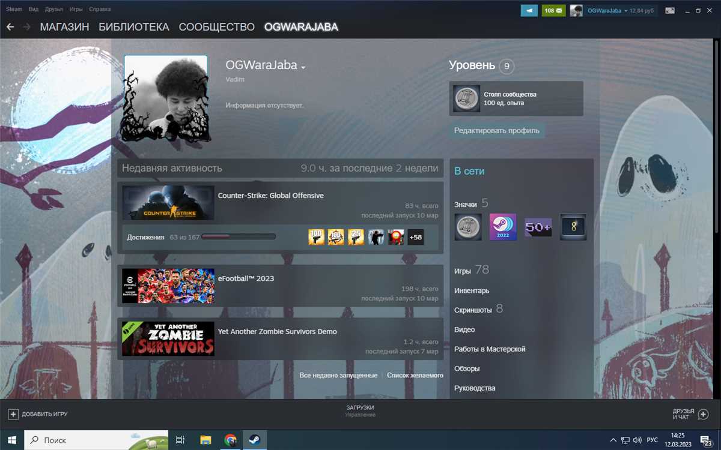Switch to the БИБЛИОТЕКА tab
721x450 pixels.
click(x=134, y=27)
